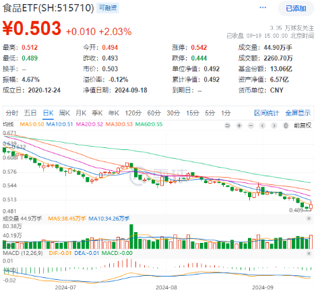Image resolution: width=316 pixels, height=292 pixels.
Task: Open the 区间统计 range statistics link
Action: coord(267,113)
